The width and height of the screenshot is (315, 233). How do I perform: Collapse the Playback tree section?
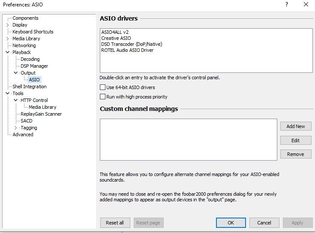pos(8,52)
